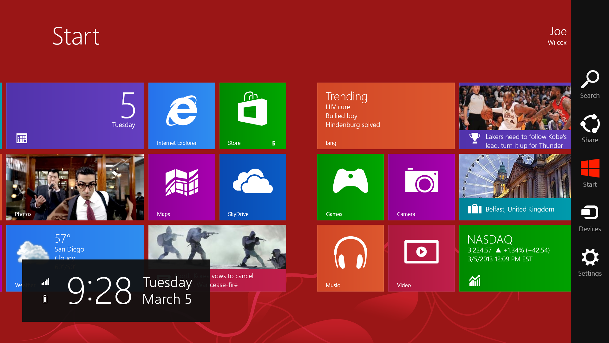
Task: Launch the Internet Explorer tile
Action: point(181,116)
